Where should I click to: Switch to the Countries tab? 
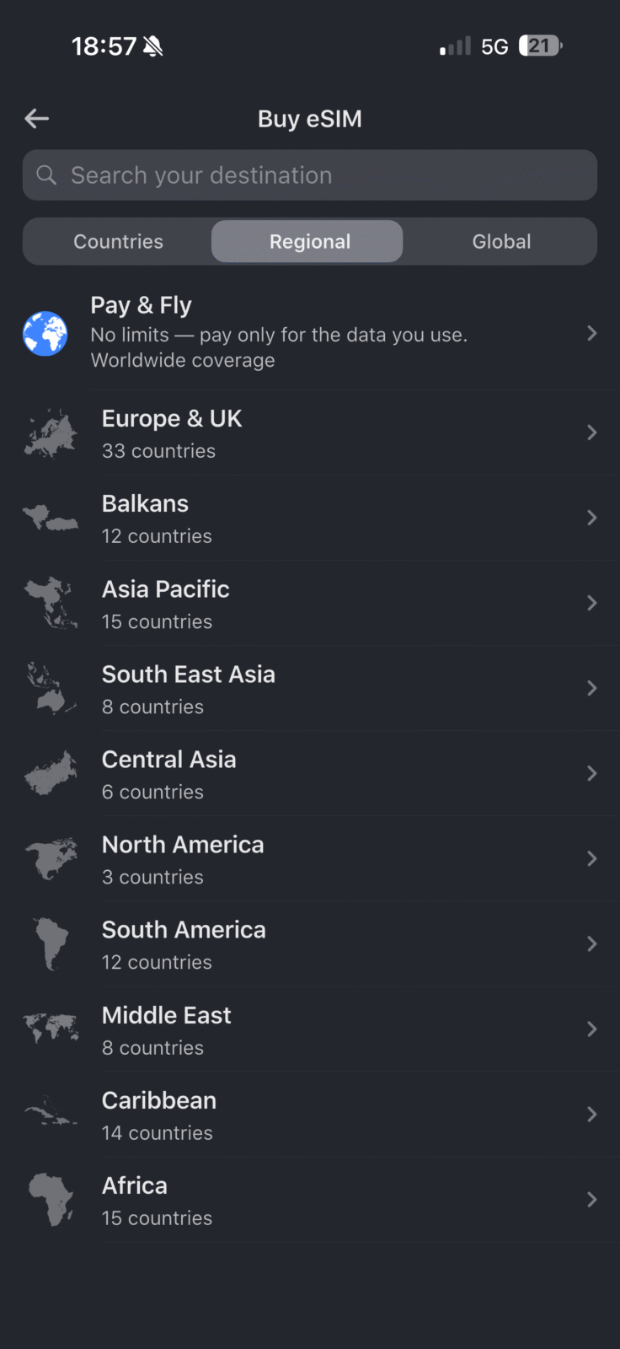point(118,242)
